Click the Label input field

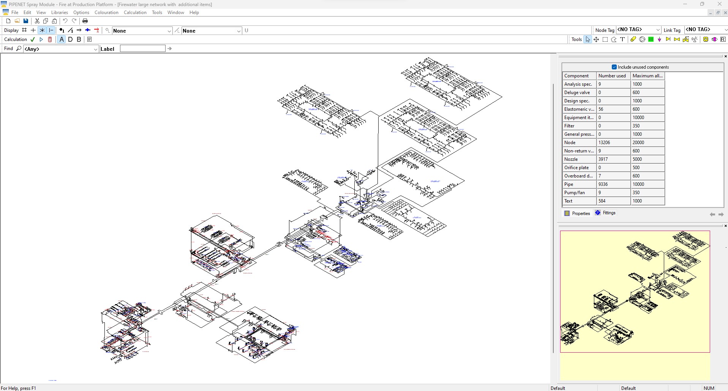[142, 49]
